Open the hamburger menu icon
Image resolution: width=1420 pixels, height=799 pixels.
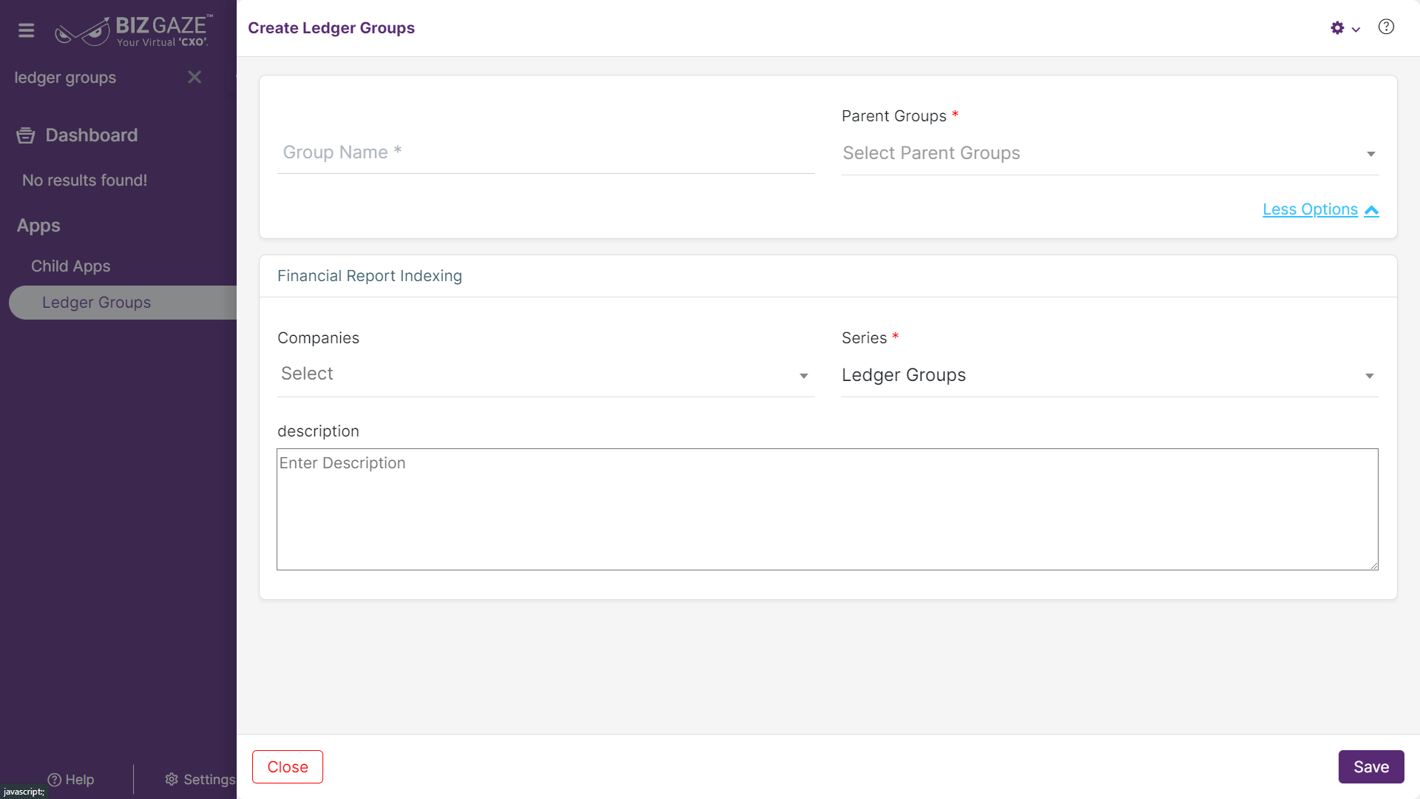[x=27, y=30]
